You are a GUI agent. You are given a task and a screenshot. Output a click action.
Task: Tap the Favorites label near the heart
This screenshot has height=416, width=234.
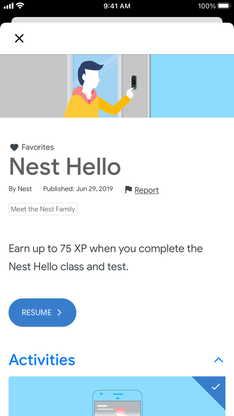(x=37, y=147)
